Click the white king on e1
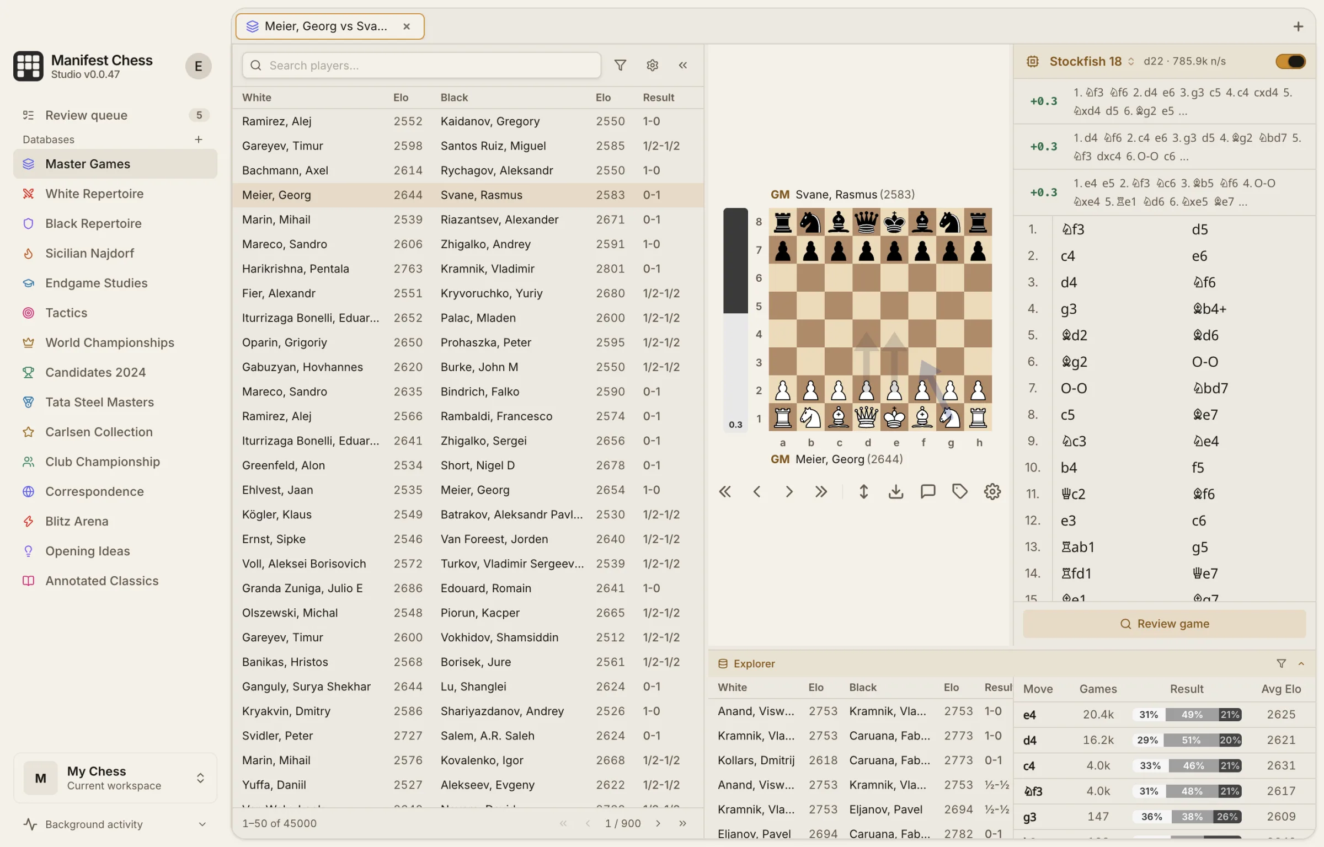This screenshot has width=1324, height=847. tap(894, 417)
